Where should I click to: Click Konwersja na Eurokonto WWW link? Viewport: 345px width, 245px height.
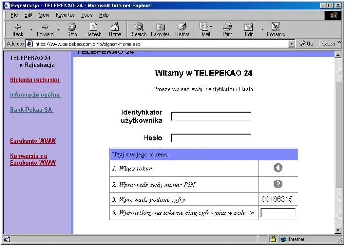coord(33,159)
